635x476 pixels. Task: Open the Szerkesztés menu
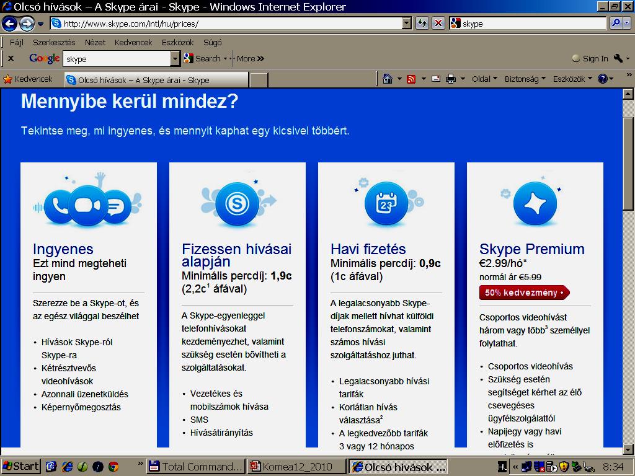[x=54, y=42]
